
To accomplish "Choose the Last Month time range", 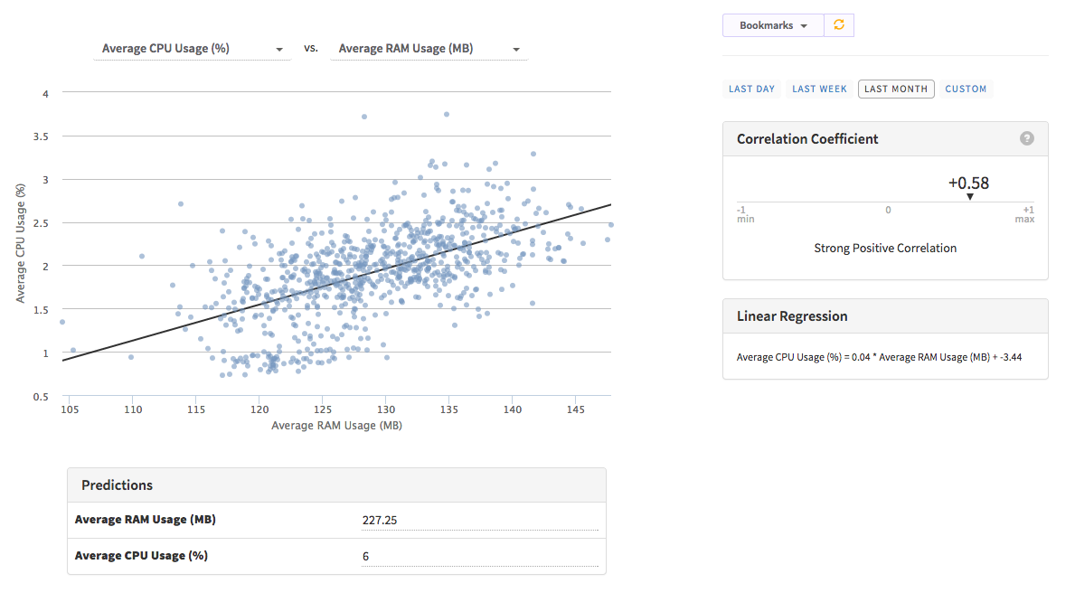I will pyautogui.click(x=895, y=89).
